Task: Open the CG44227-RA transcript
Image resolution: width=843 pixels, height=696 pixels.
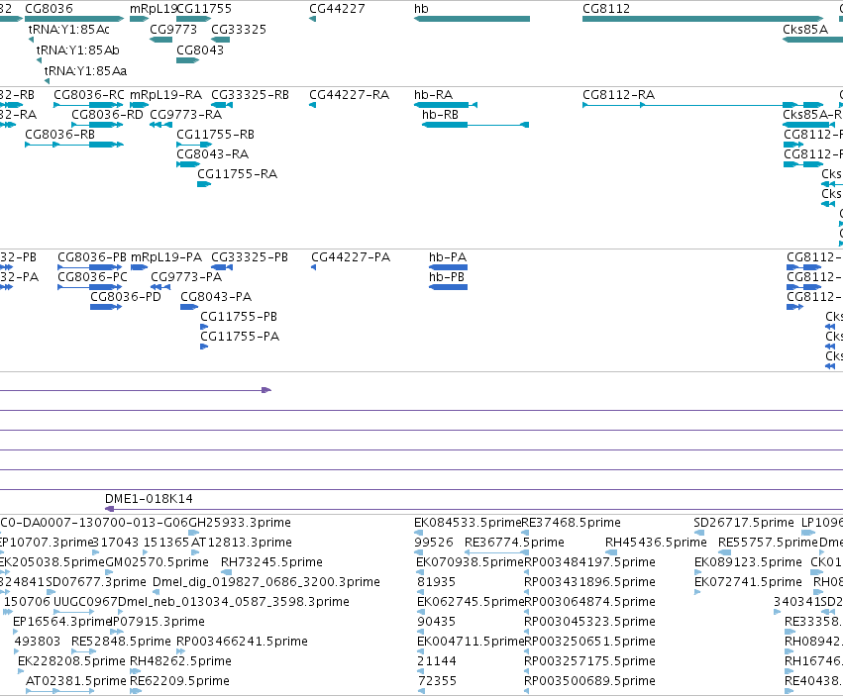Action: pos(312,105)
